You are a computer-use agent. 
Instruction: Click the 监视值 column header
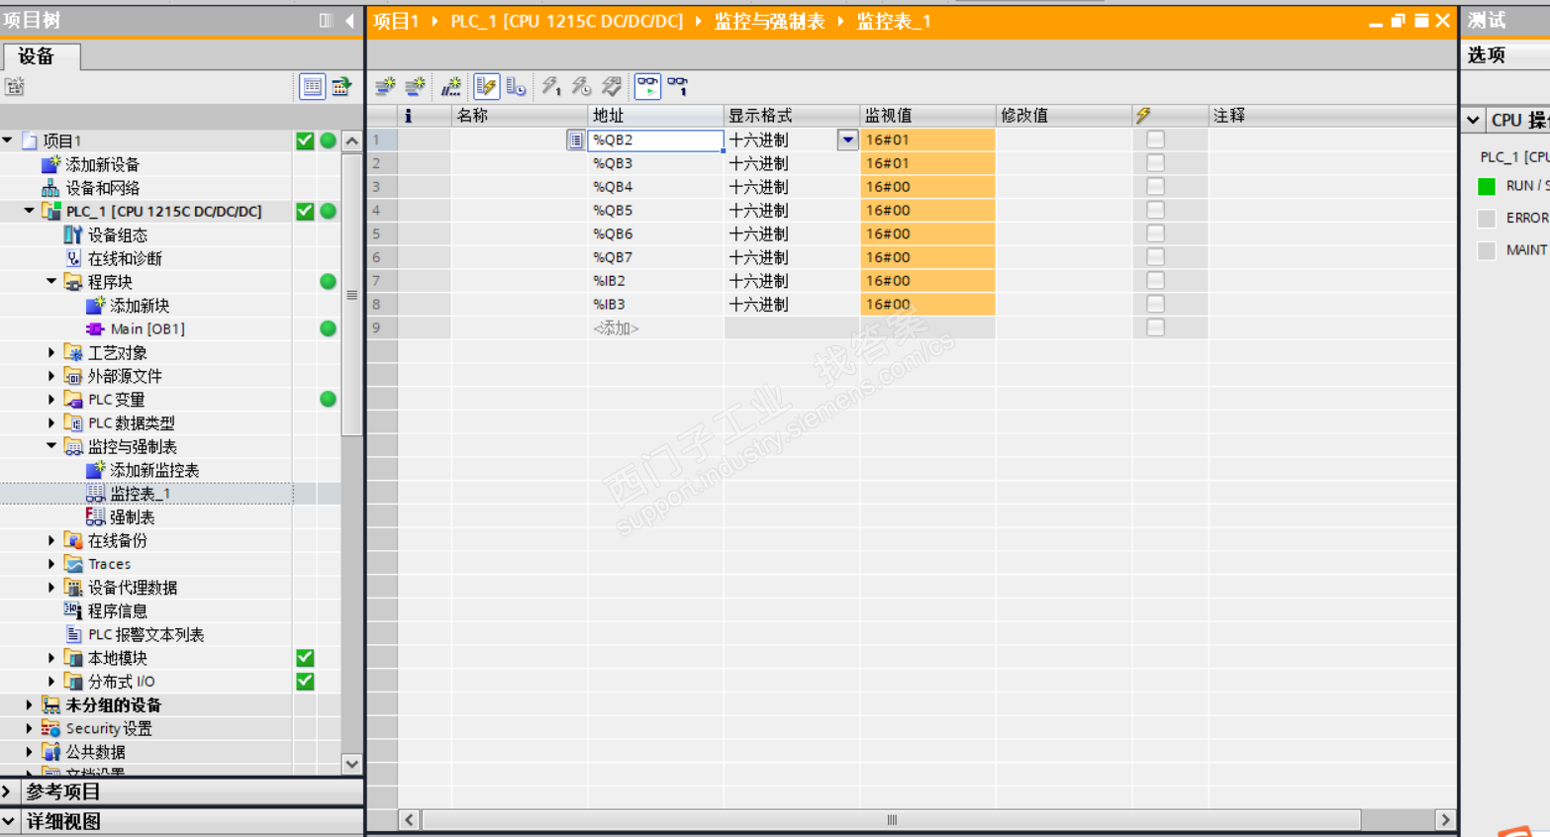[927, 116]
